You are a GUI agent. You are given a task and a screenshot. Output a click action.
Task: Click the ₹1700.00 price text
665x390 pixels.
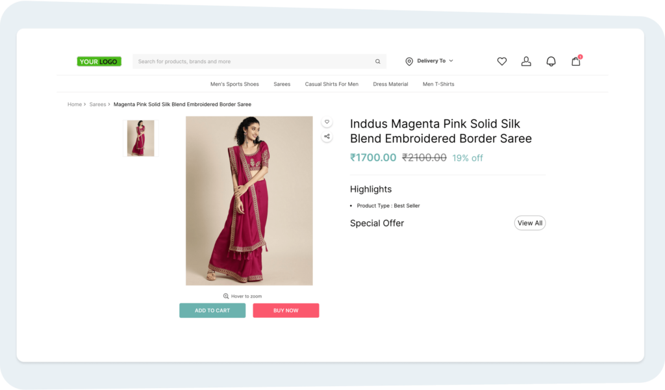pyautogui.click(x=373, y=157)
